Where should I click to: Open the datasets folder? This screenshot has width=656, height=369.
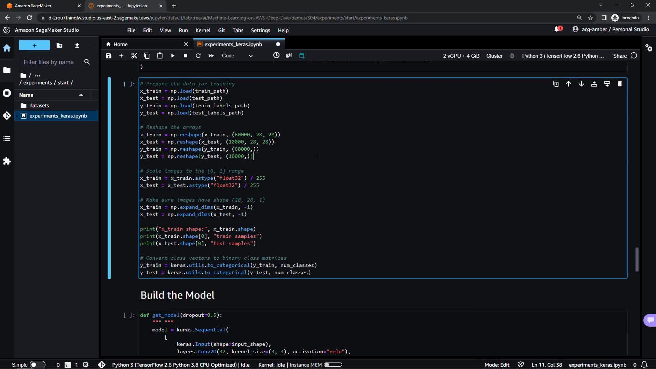[x=39, y=106]
